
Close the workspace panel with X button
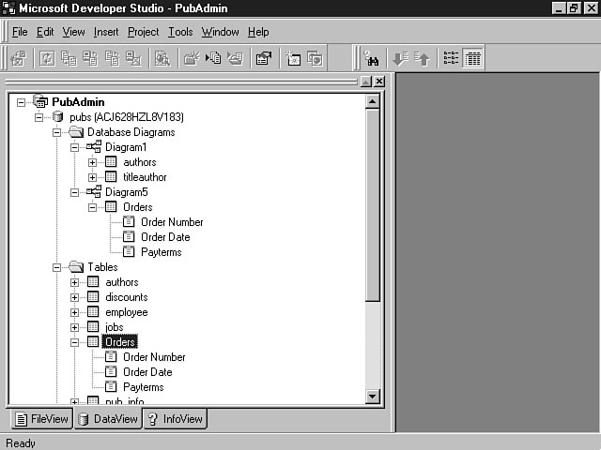point(379,82)
